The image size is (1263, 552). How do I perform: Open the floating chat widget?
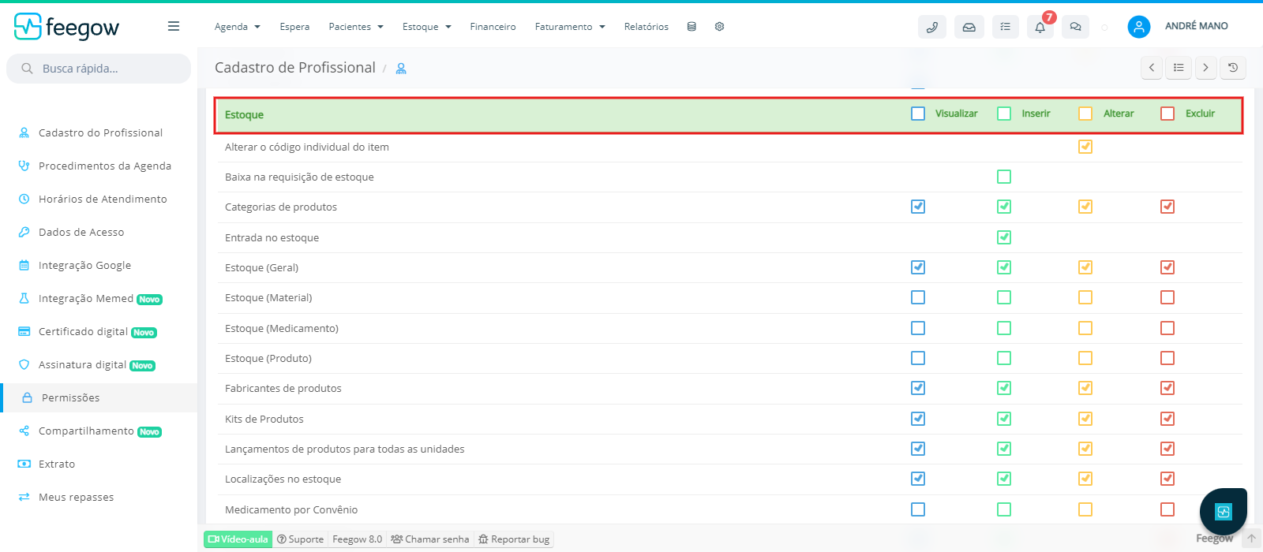click(1224, 512)
